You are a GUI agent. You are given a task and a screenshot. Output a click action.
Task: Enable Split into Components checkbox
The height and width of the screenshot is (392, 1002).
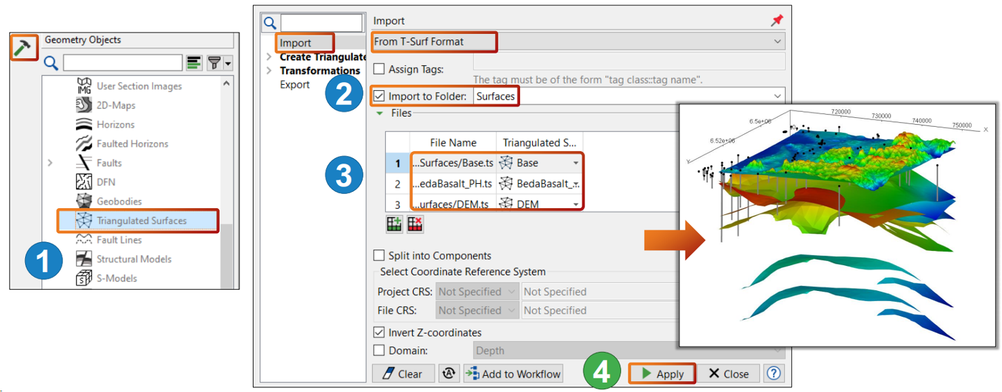click(x=380, y=256)
